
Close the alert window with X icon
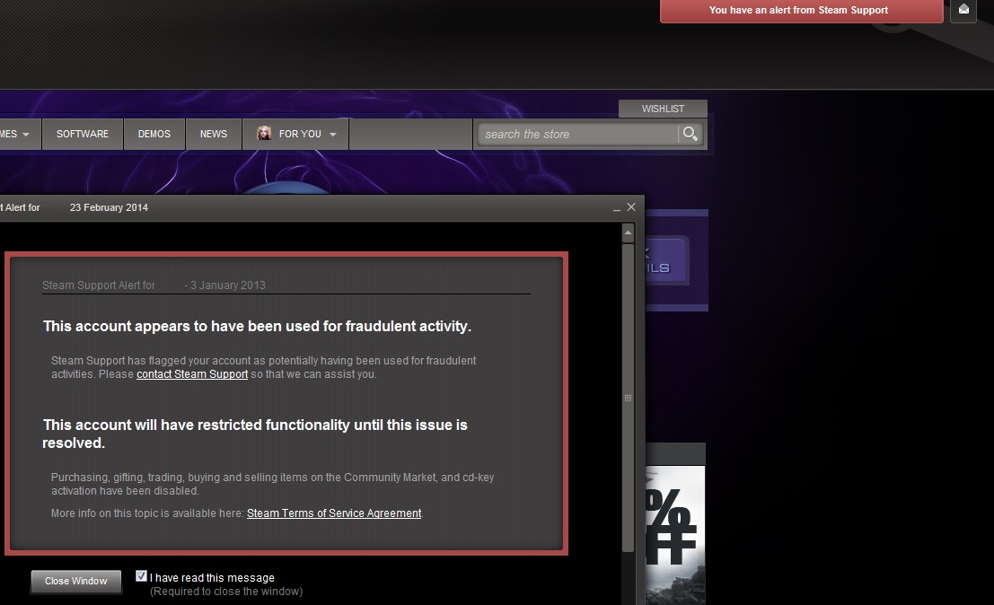pyautogui.click(x=631, y=207)
